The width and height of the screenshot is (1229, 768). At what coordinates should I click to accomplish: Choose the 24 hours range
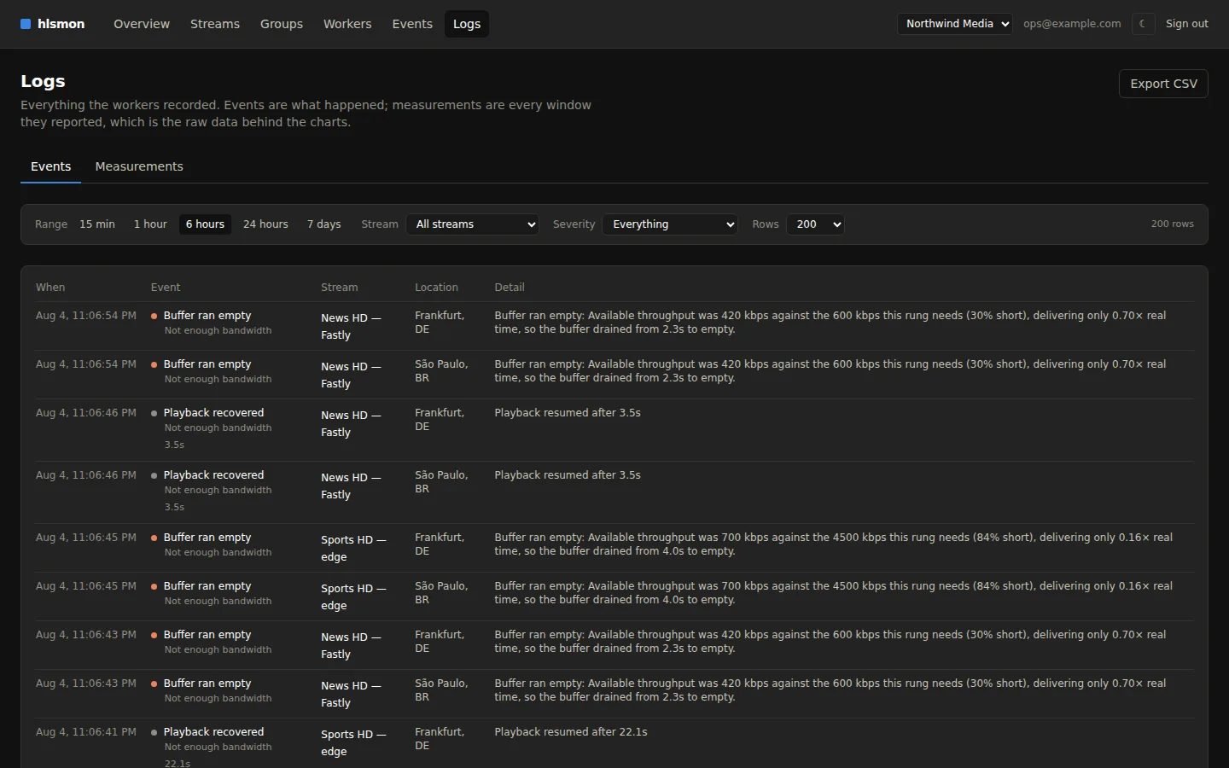265,224
